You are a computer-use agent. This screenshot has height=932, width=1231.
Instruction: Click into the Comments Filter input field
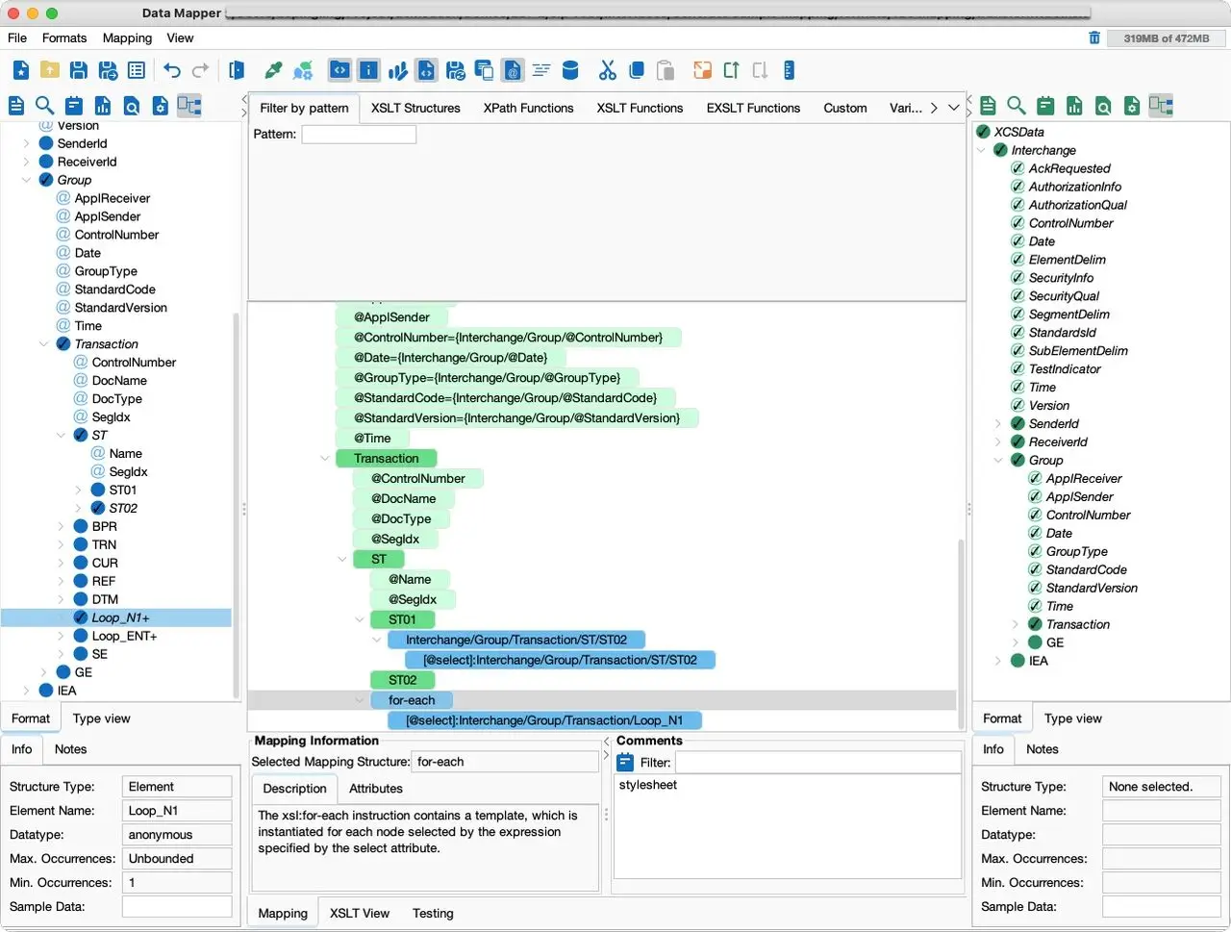click(817, 763)
